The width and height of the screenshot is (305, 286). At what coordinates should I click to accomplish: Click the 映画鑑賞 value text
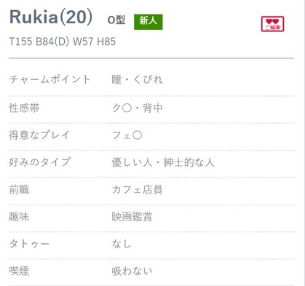click(x=132, y=217)
